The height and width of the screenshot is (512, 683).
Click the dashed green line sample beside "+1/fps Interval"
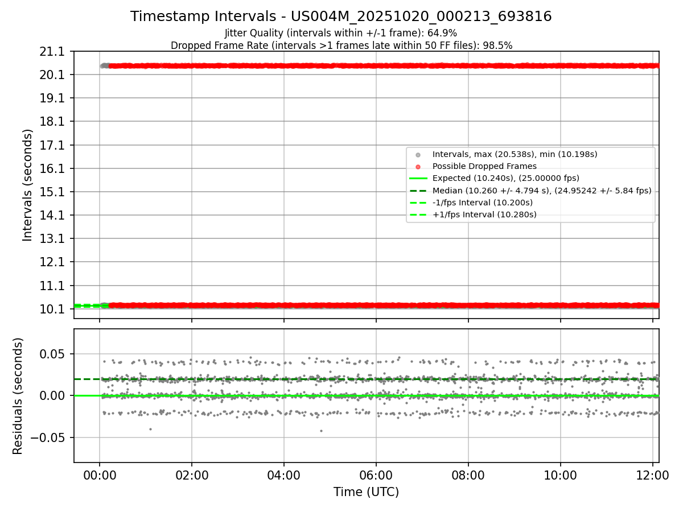coord(418,214)
